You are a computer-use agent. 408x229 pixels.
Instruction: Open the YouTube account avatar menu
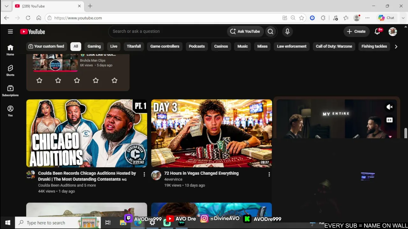click(393, 31)
